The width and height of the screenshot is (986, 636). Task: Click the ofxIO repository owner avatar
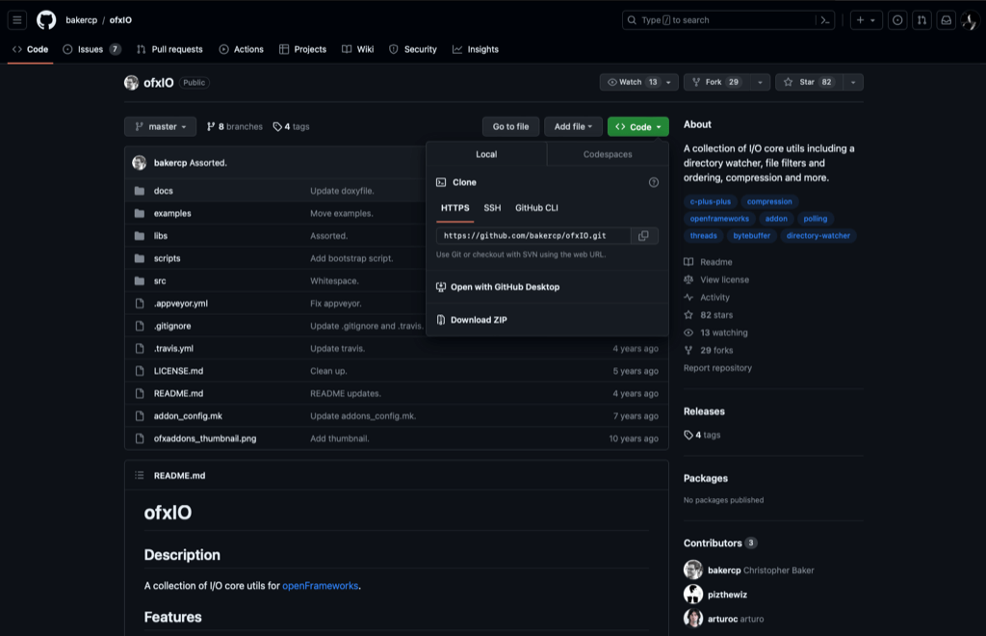pos(131,83)
